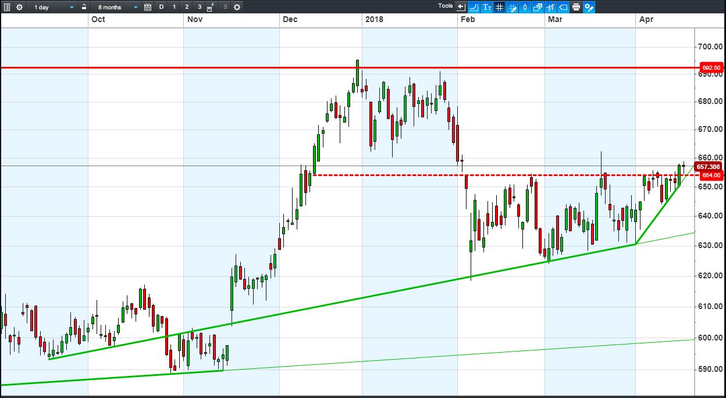The image size is (726, 398).
Task: Click the Feb month label
Action: (x=468, y=20)
